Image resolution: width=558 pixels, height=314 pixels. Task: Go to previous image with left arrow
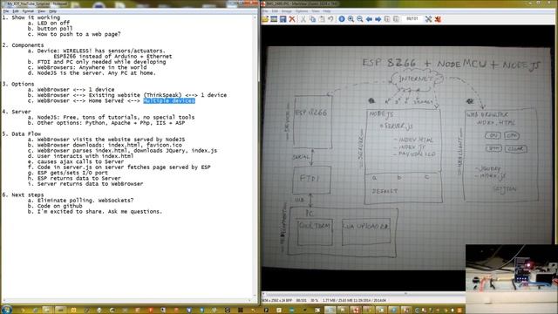tap(369, 19)
